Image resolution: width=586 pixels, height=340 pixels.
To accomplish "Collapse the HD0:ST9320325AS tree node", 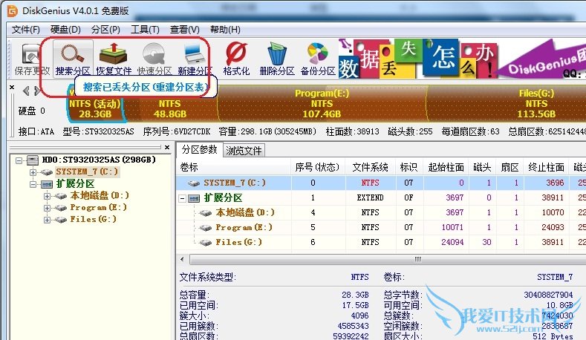I will pyautogui.click(x=19, y=160).
